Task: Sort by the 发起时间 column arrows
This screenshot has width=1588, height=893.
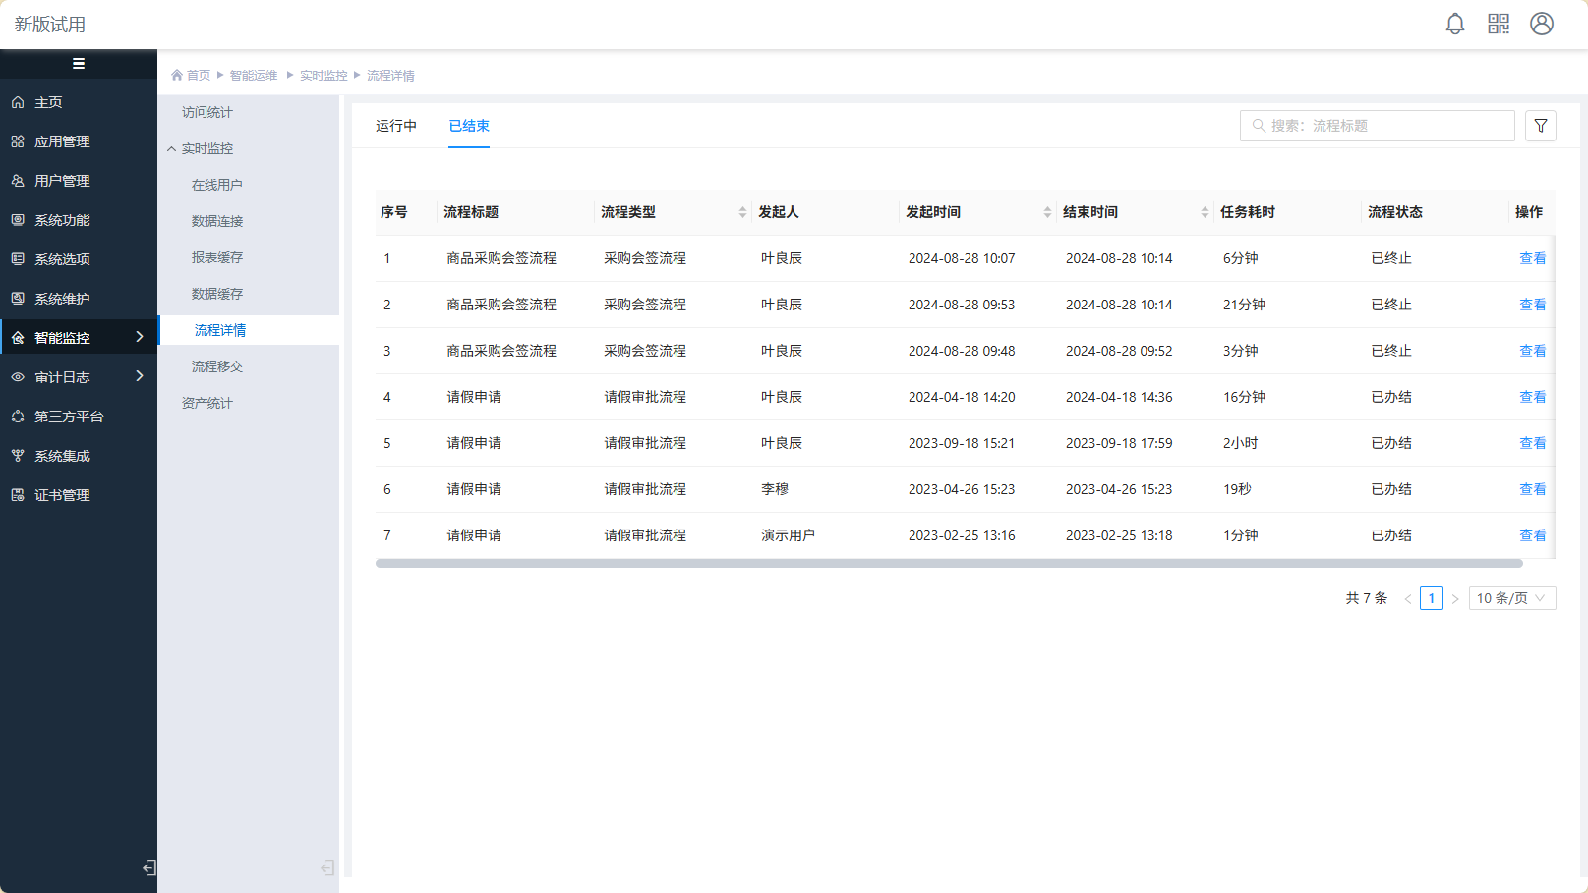Action: point(1047,212)
